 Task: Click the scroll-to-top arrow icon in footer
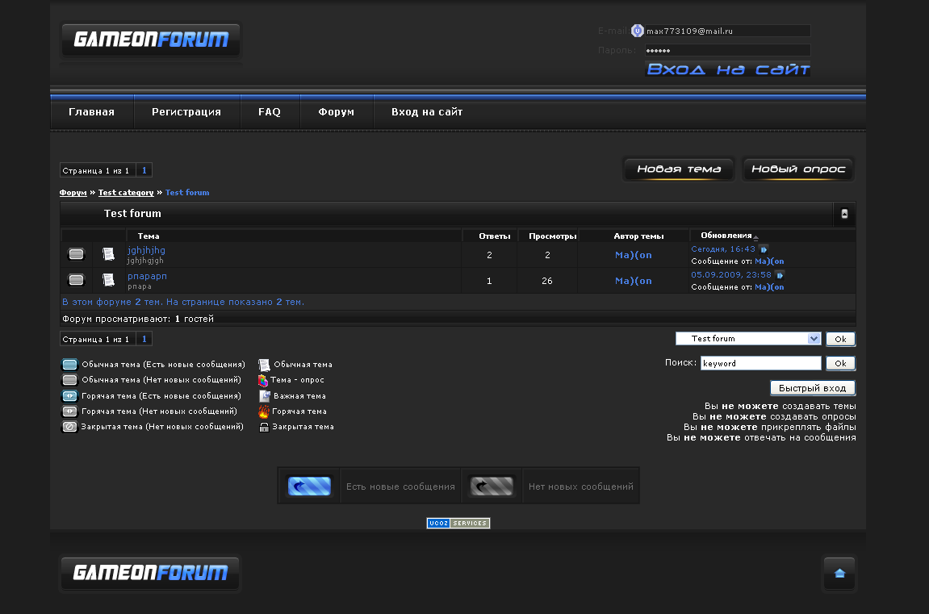(839, 574)
